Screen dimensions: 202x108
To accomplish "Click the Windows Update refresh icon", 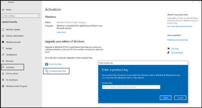I will 3,30.
